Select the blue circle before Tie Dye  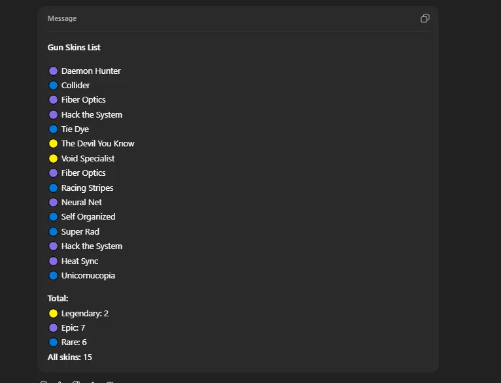click(54, 129)
